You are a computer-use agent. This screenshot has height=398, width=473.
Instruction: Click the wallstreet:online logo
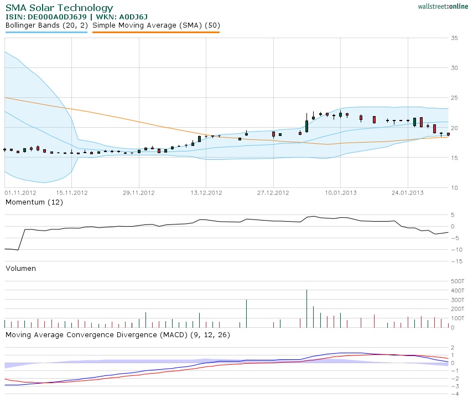pos(443,6)
